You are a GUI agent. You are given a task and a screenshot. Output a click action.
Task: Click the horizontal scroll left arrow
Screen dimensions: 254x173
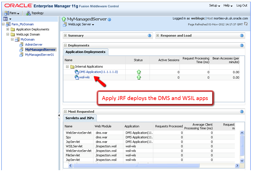71,166
